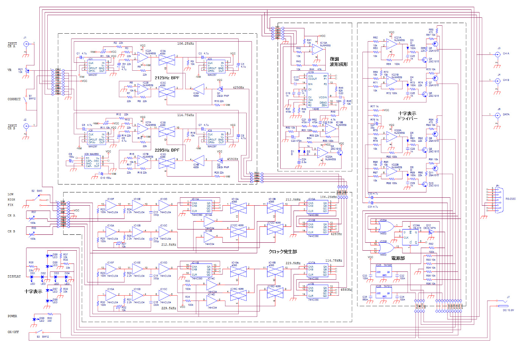Screen dimensions: 525x355
Task: Click the IC10F 74HCU04 inverter
Action: tap(112, 206)
